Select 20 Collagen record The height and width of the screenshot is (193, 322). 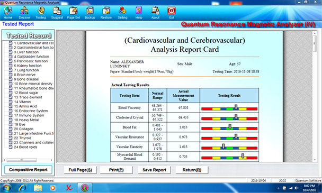point(21,129)
